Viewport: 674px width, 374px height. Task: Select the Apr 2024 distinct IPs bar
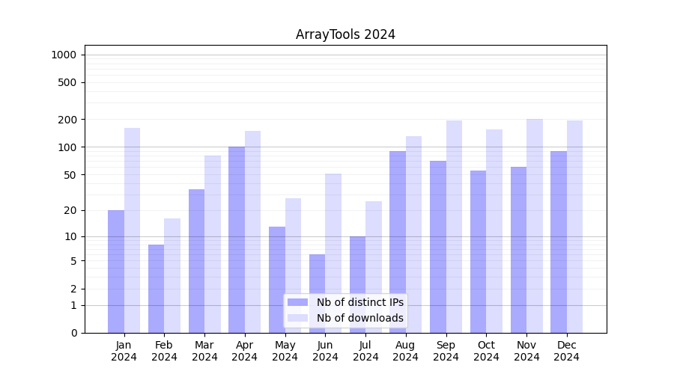(x=237, y=239)
